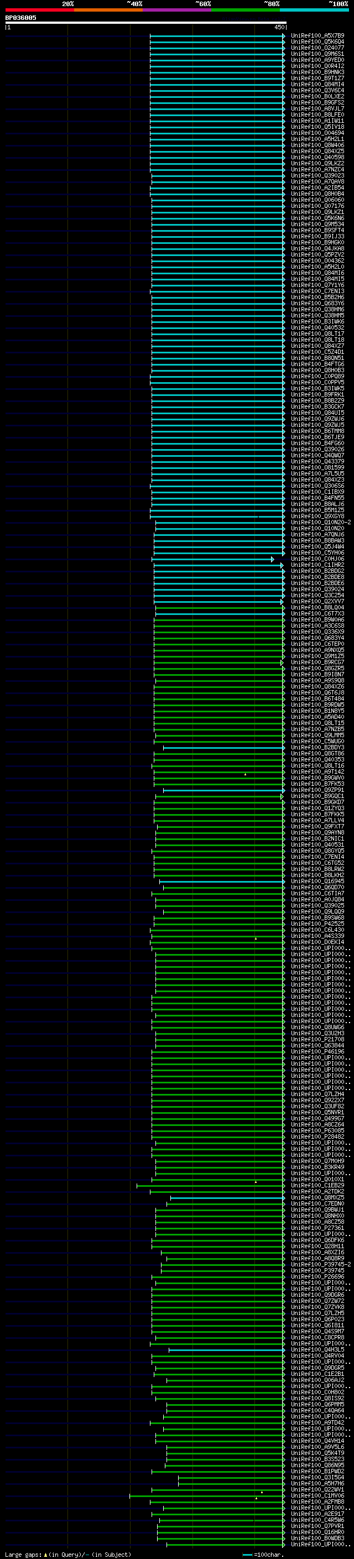Click hit UniRef100_Q6DFK6

[317, 1240]
